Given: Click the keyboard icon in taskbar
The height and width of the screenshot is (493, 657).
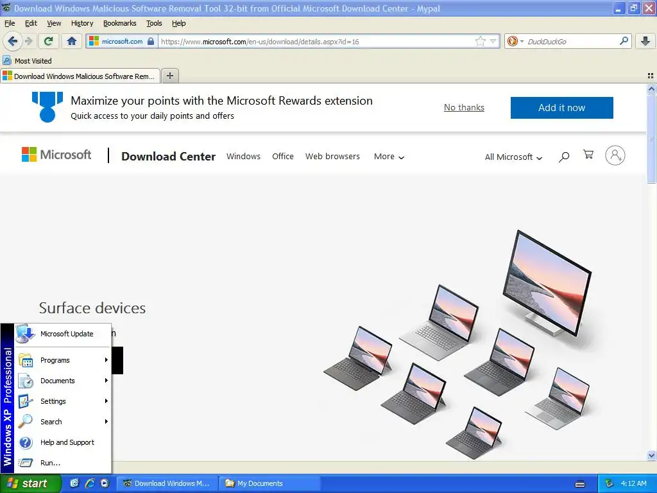Looking at the screenshot, I should (x=580, y=484).
